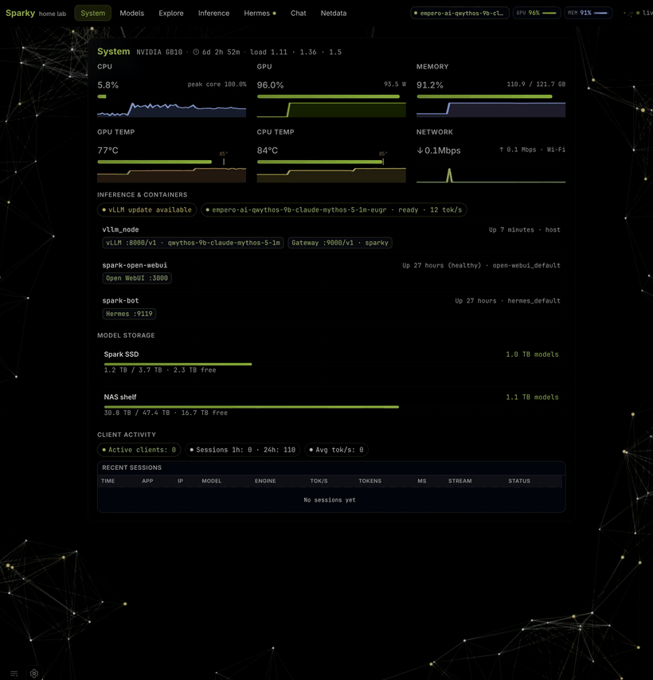Select the Hermes tab

click(260, 13)
